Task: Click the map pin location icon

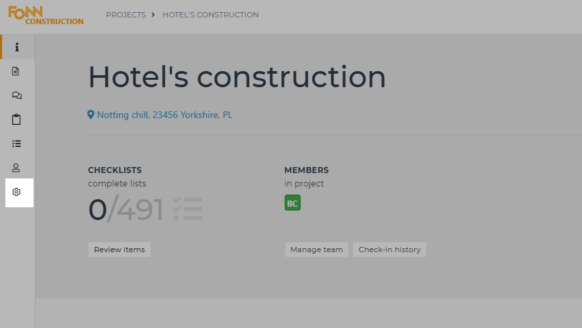Action: coord(91,115)
